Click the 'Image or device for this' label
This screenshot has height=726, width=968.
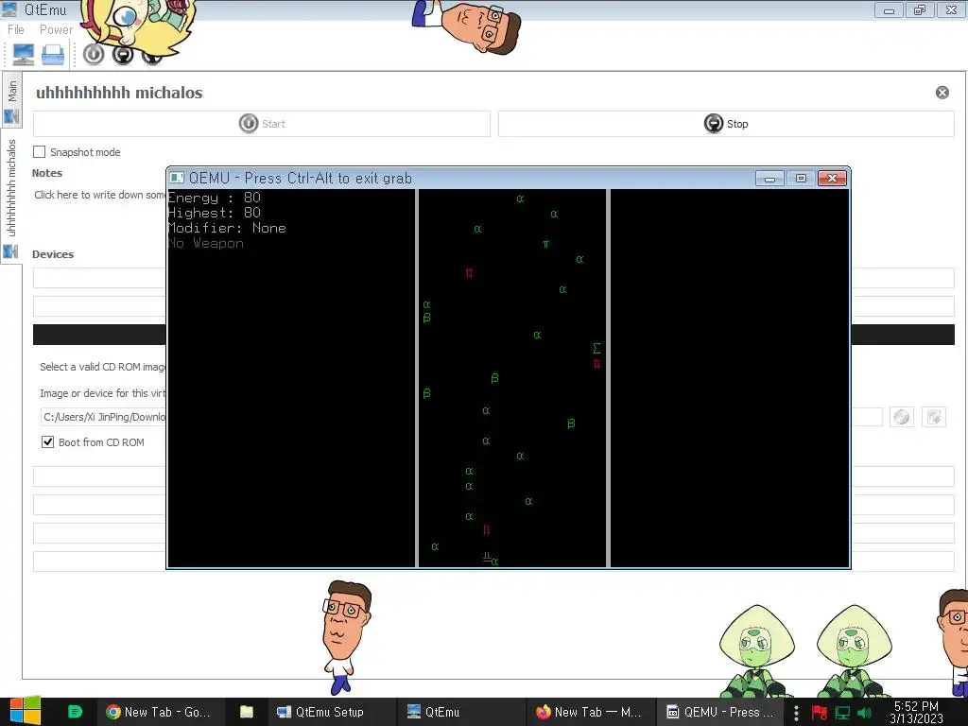(x=102, y=393)
